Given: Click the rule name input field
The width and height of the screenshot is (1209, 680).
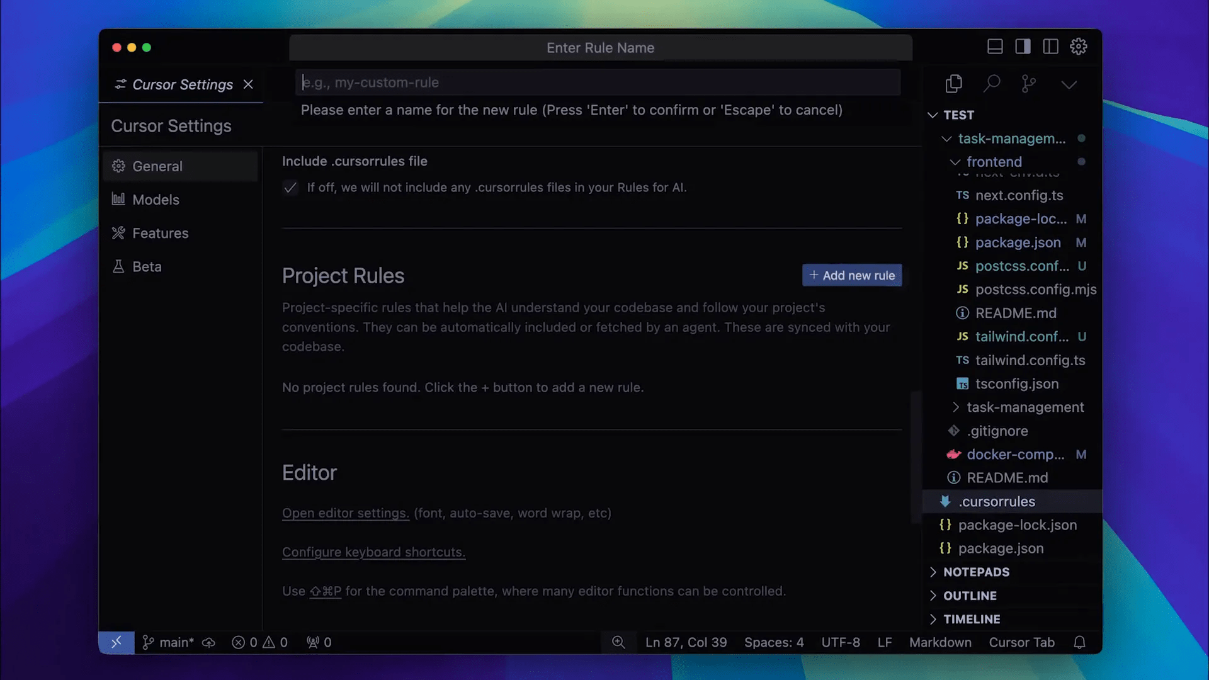Looking at the screenshot, I should (x=598, y=82).
